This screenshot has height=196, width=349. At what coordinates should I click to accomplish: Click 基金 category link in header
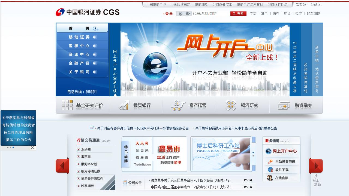[264, 14]
